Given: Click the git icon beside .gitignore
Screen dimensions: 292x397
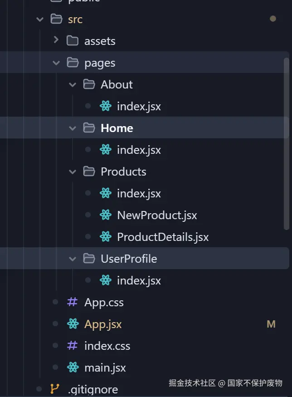Looking at the screenshot, I should [x=55, y=389].
